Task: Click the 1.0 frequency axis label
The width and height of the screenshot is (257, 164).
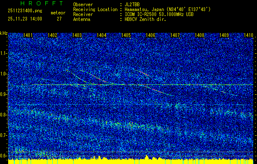Action: click(4, 74)
